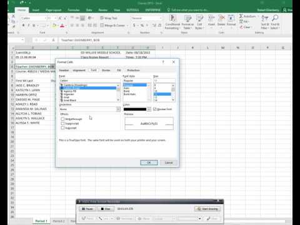Click Pause in the screen recorder
The image size is (300, 225).
(x=87, y=209)
